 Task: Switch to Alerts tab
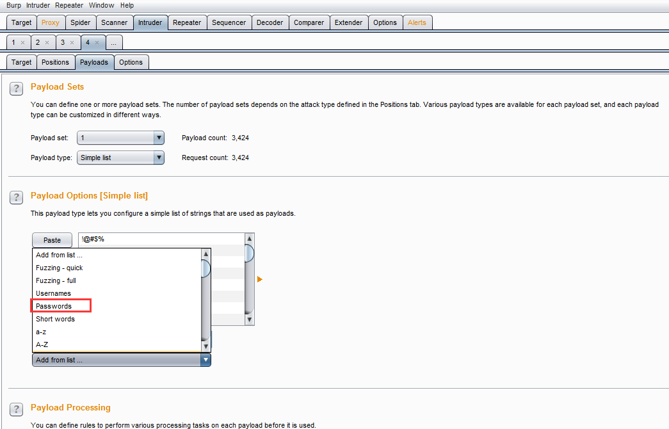point(417,22)
